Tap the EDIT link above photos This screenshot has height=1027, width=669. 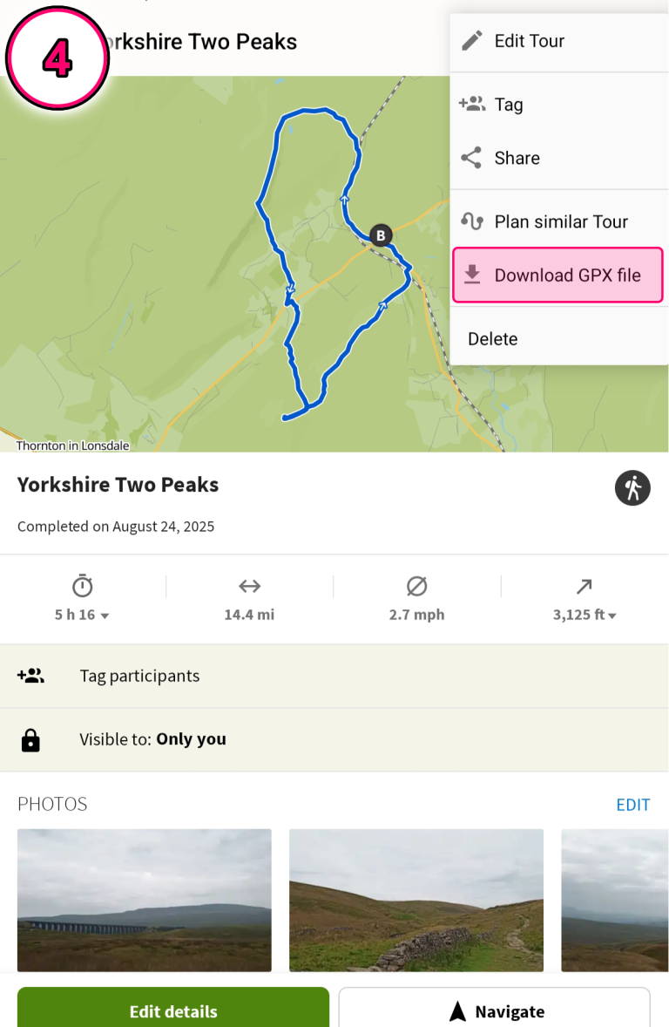[x=632, y=805]
